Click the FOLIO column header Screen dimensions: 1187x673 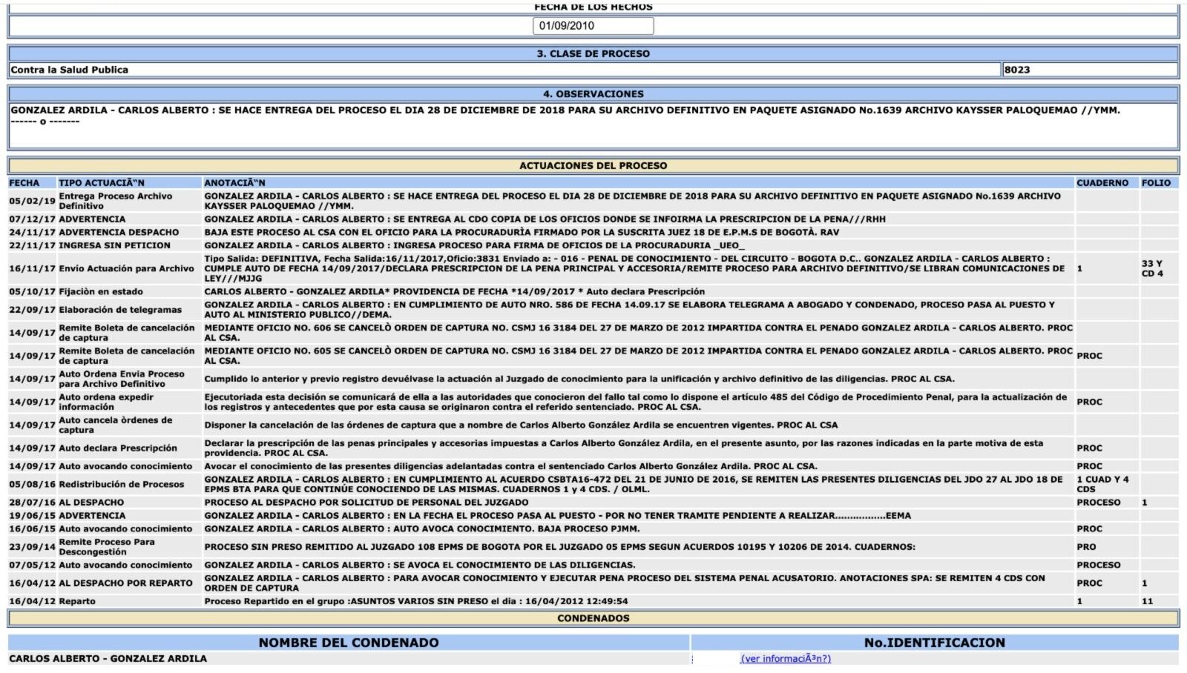point(1156,182)
